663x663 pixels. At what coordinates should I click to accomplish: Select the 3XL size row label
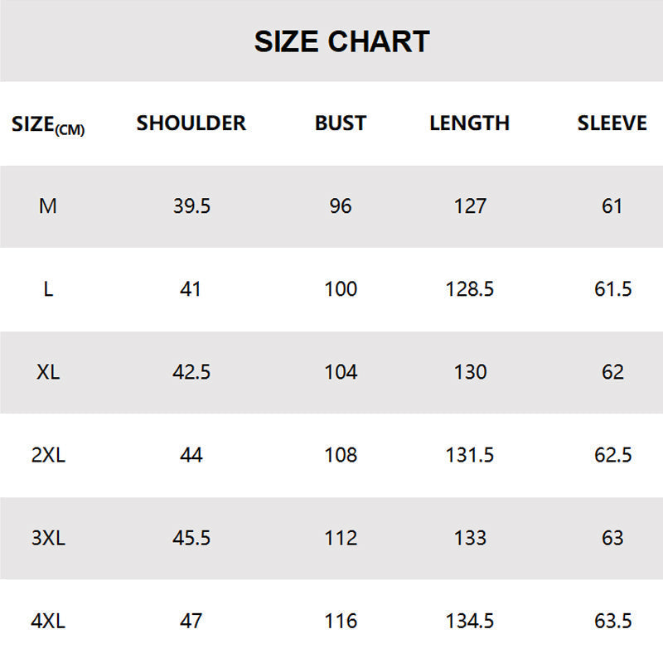[x=48, y=538]
